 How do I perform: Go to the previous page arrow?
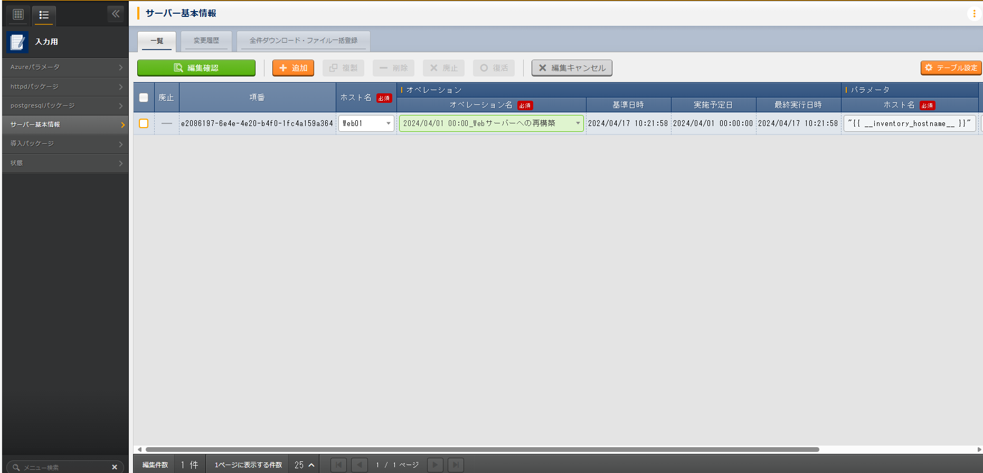point(360,465)
